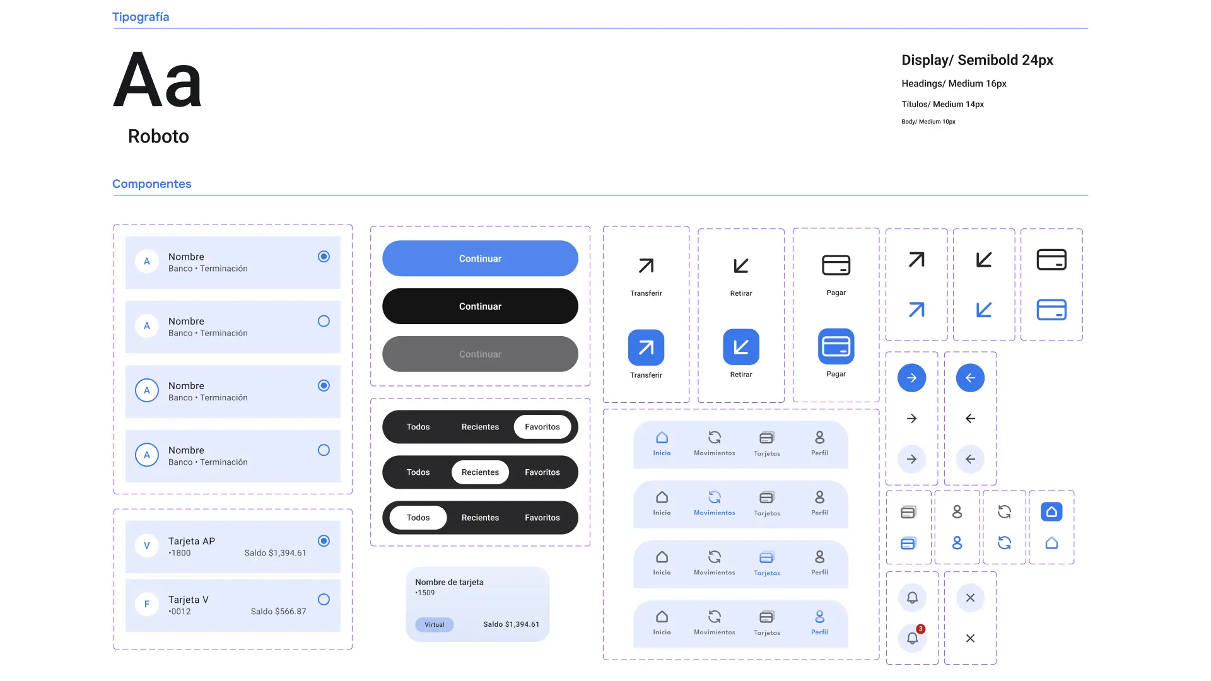Select the highlighted Favoritos tab in first segmented bar
Image resolution: width=1211 pixels, height=681 pixels.
pyautogui.click(x=542, y=427)
